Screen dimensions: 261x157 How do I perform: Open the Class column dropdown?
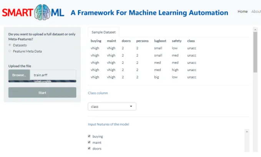[112, 106]
